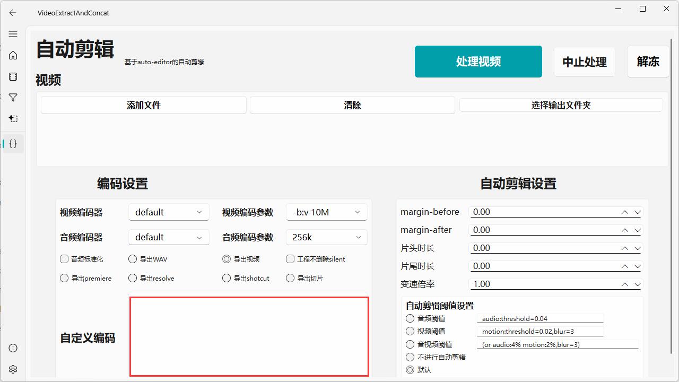Enable the 音频标准化 checkbox

64,259
